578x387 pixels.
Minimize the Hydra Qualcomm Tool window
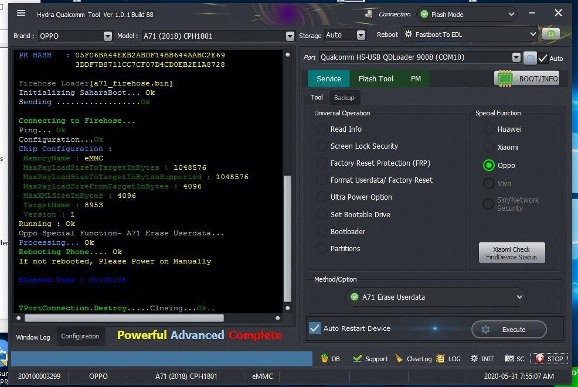[532, 13]
